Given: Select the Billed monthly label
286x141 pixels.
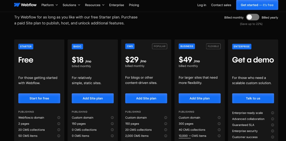Looking at the screenshot, I should pyautogui.click(x=234, y=18).
